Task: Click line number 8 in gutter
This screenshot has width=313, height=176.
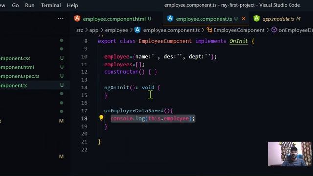Action: 86,41
